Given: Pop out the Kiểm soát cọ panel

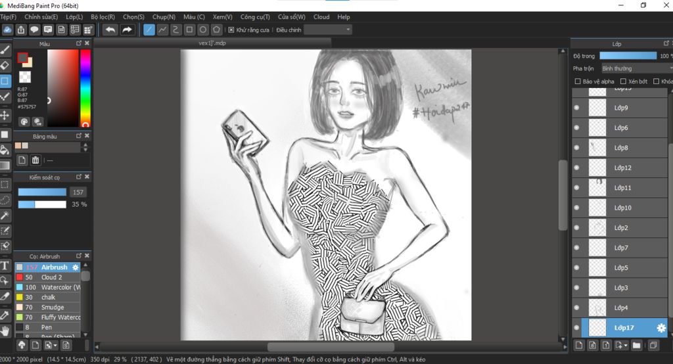Looking at the screenshot, I should 79,177.
